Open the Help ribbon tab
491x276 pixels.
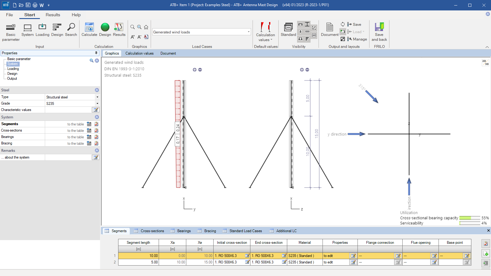click(x=76, y=15)
